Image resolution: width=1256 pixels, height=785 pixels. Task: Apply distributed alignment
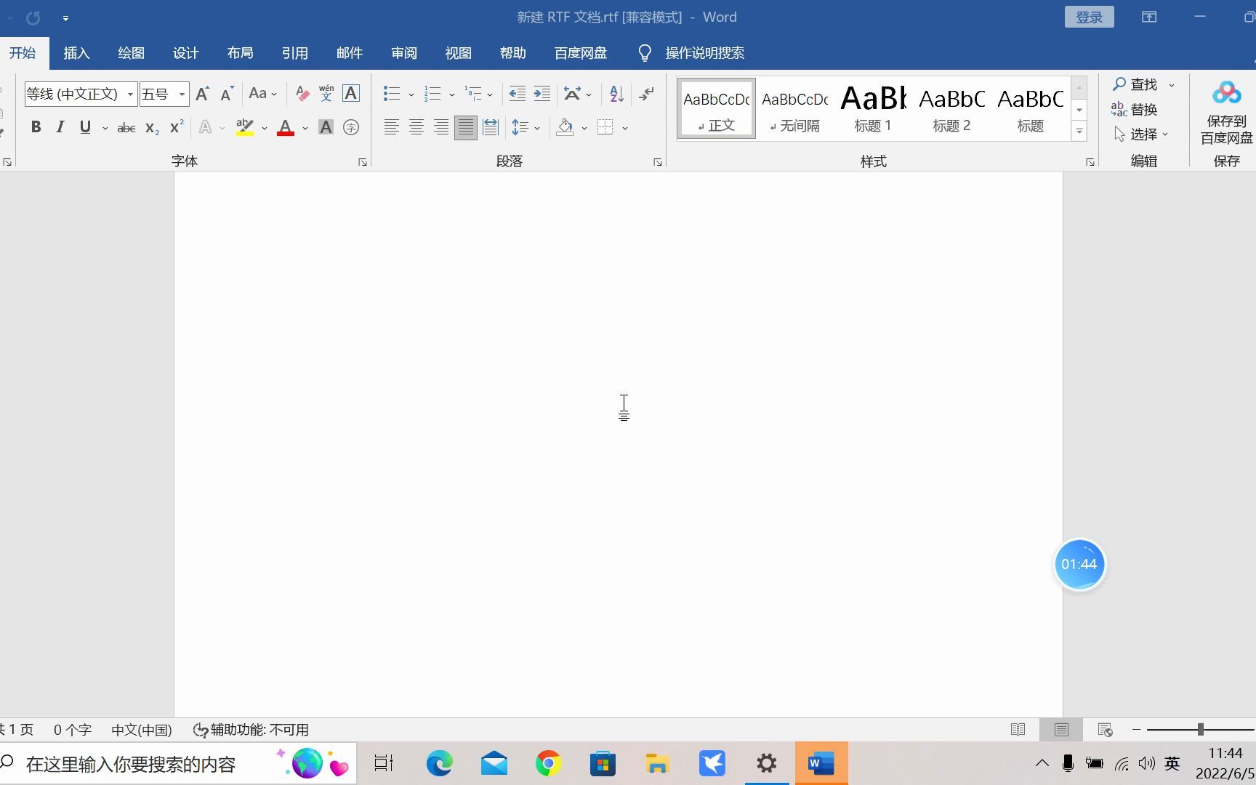click(491, 127)
